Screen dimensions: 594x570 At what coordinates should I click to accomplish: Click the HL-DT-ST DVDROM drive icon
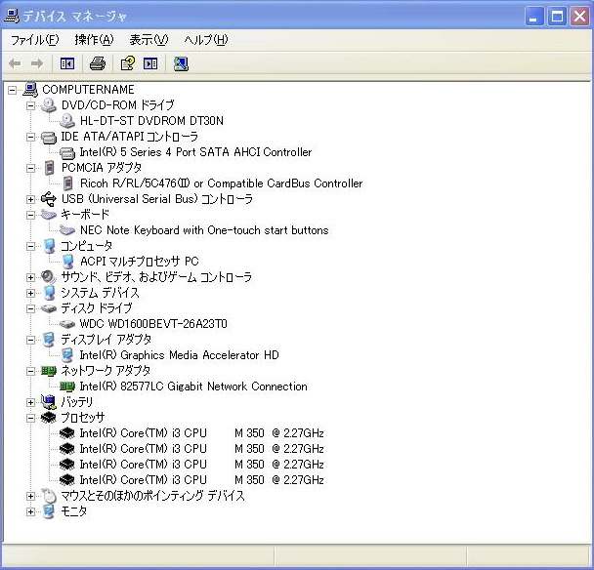(x=67, y=121)
